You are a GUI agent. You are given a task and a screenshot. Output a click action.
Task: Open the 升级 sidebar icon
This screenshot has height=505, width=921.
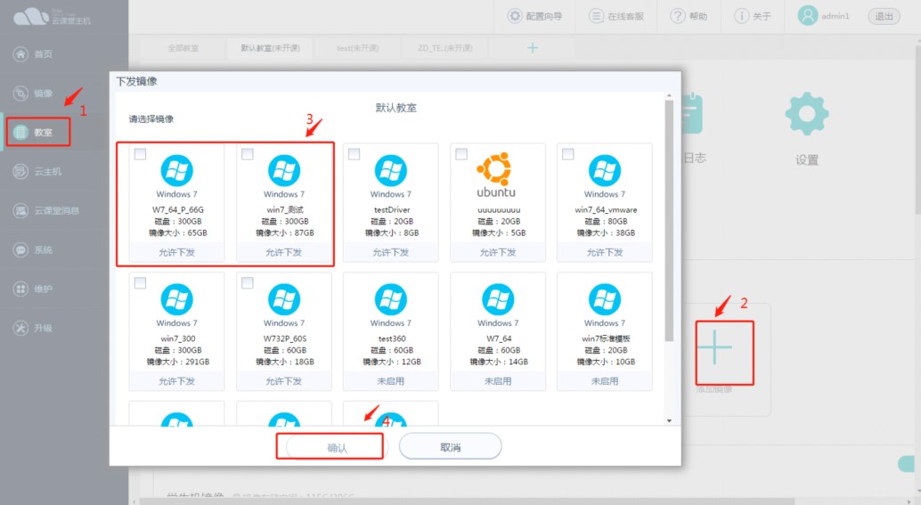20,328
